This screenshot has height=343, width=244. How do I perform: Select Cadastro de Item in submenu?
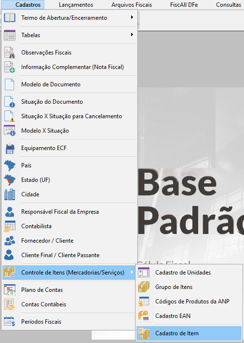189,333
